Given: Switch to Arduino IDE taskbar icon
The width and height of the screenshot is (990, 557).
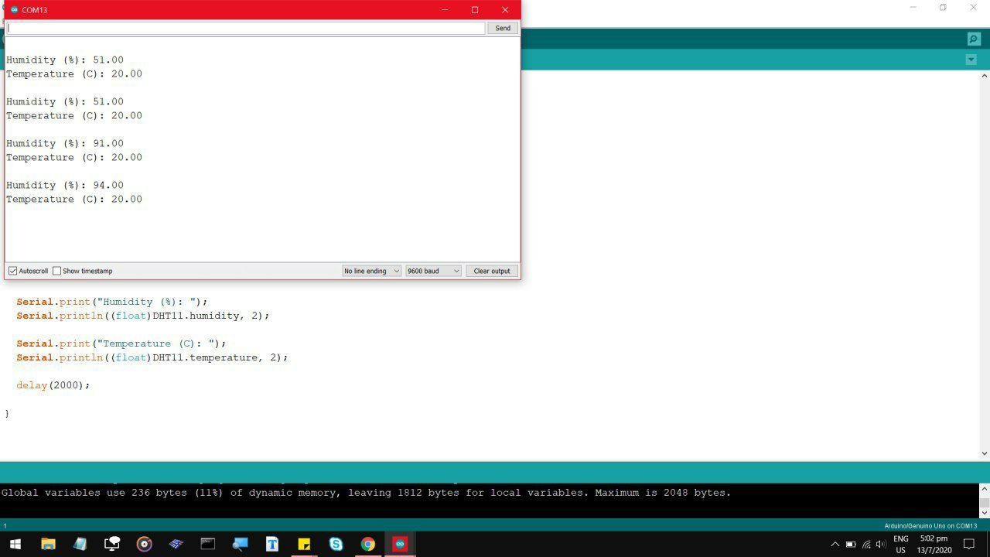Looking at the screenshot, I should pos(400,544).
